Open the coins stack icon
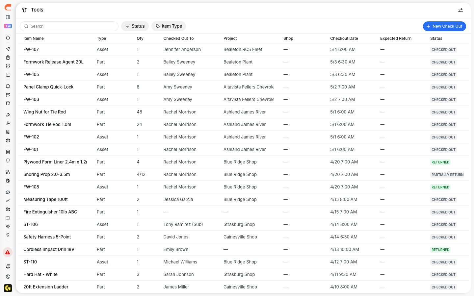This screenshot has width=474, height=296. [8, 172]
